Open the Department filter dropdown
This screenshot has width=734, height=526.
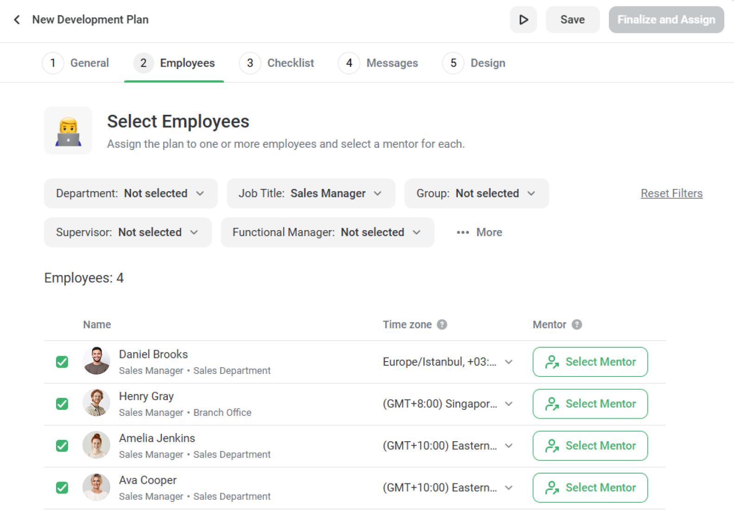coord(131,194)
